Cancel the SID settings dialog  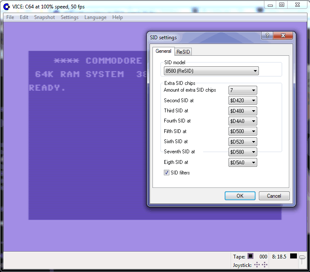[274, 196]
